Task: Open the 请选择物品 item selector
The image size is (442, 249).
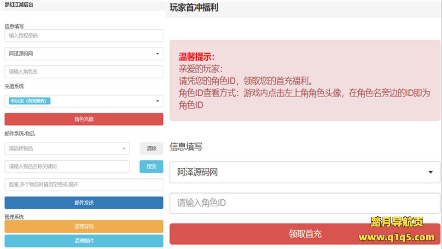Action: (67, 148)
